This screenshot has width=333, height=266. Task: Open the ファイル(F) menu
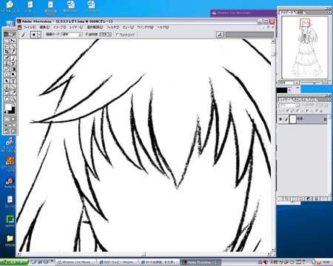[x=30, y=27]
